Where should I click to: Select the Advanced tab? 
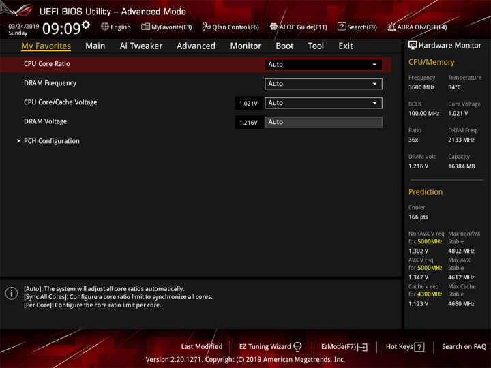click(x=196, y=46)
